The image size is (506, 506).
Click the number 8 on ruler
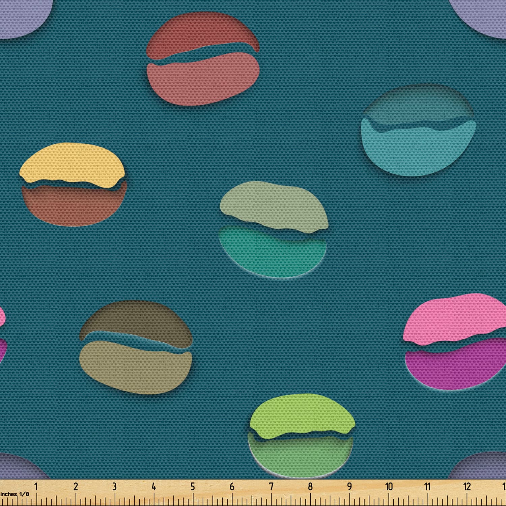(310, 486)
